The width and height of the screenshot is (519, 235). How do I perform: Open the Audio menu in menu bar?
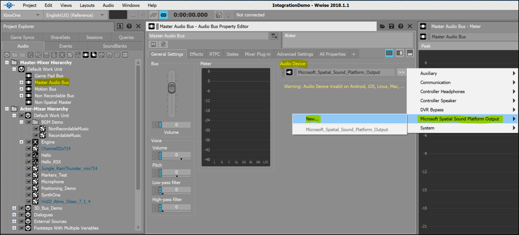point(108,5)
